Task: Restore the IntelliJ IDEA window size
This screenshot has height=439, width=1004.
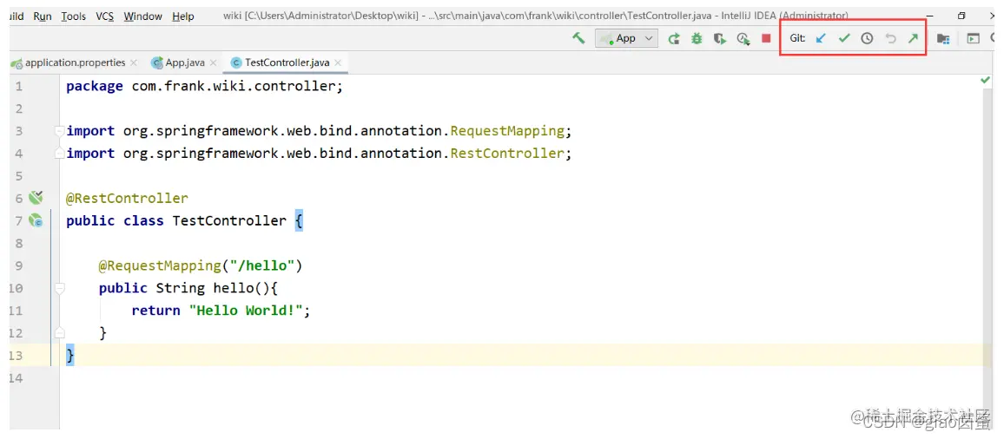Action: point(961,16)
